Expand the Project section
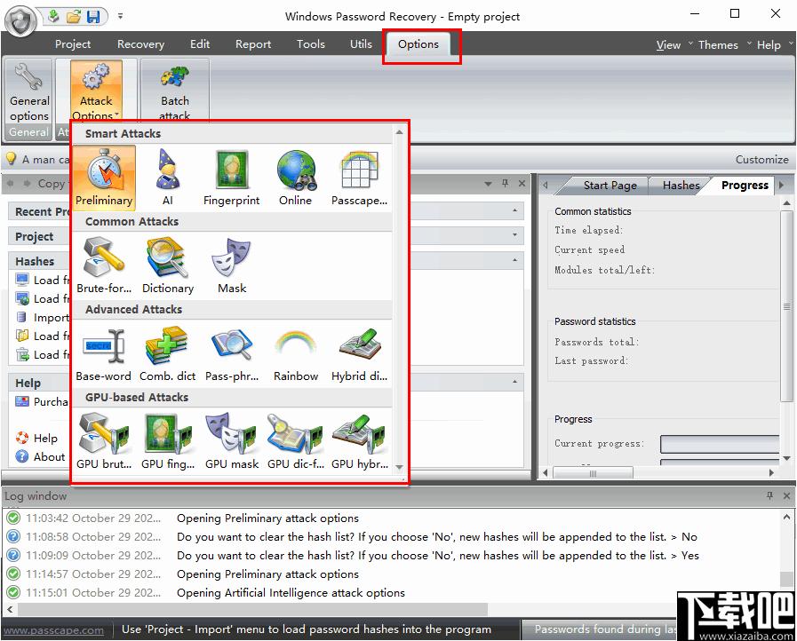The image size is (797, 641). click(x=515, y=235)
